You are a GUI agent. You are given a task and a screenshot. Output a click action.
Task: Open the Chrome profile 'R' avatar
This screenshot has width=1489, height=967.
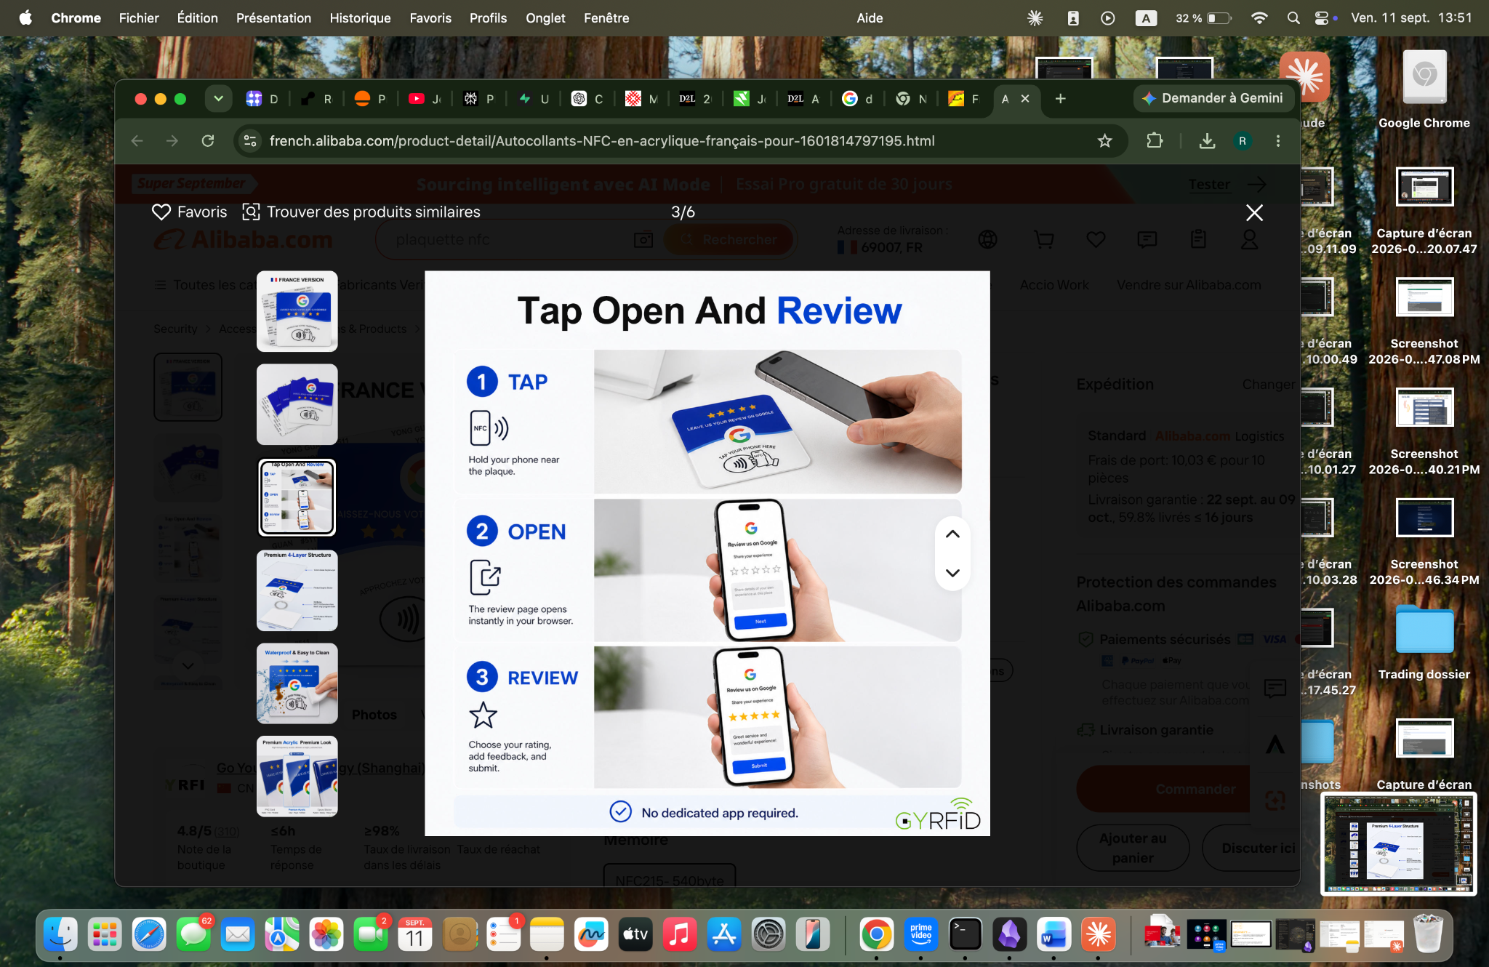click(1243, 141)
